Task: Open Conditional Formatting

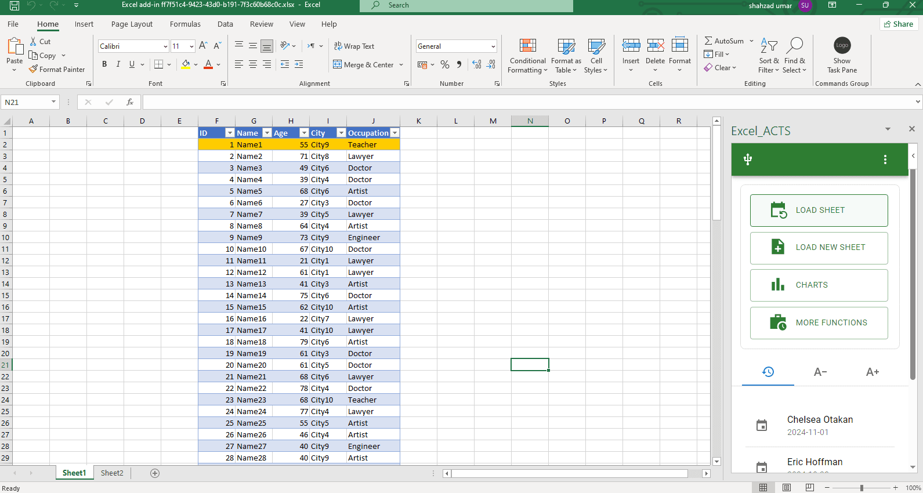Action: click(x=527, y=56)
